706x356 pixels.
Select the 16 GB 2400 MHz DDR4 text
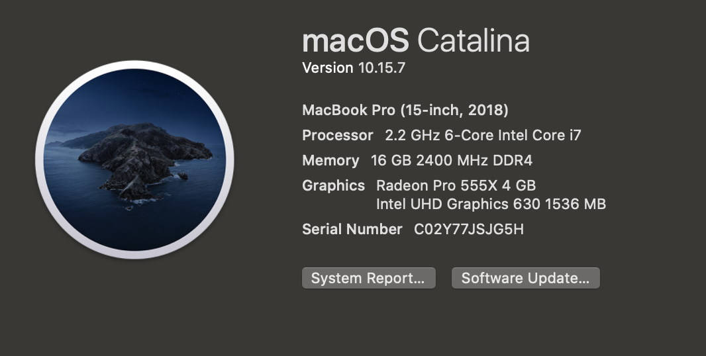coord(450,160)
